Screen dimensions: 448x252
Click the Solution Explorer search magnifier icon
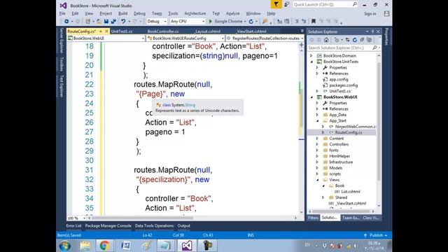375,48
